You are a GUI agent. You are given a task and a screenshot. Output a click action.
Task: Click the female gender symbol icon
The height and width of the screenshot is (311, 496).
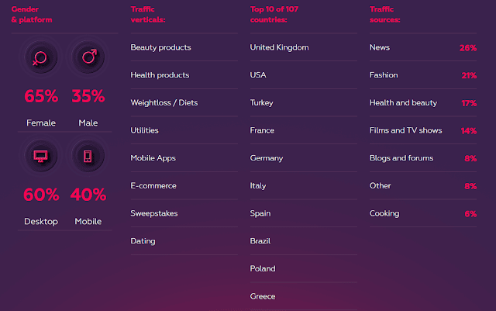coord(40,57)
